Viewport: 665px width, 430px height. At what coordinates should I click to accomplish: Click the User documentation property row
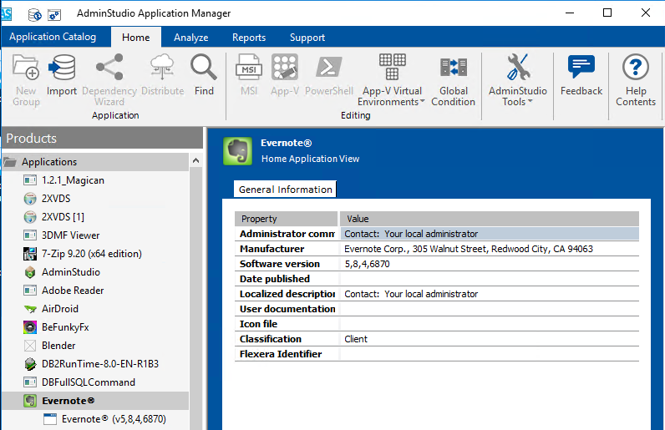point(437,309)
